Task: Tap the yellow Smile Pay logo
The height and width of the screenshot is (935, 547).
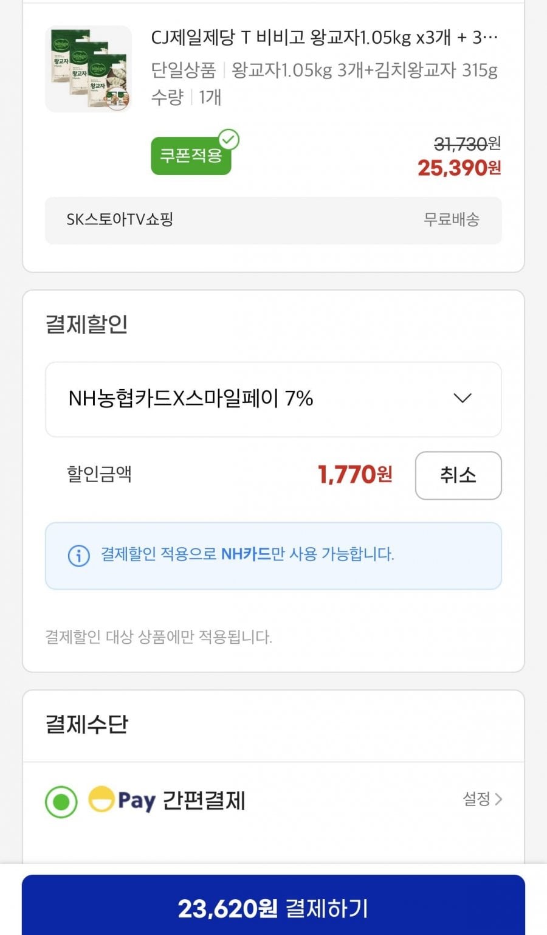Action: pyautogui.click(x=101, y=799)
